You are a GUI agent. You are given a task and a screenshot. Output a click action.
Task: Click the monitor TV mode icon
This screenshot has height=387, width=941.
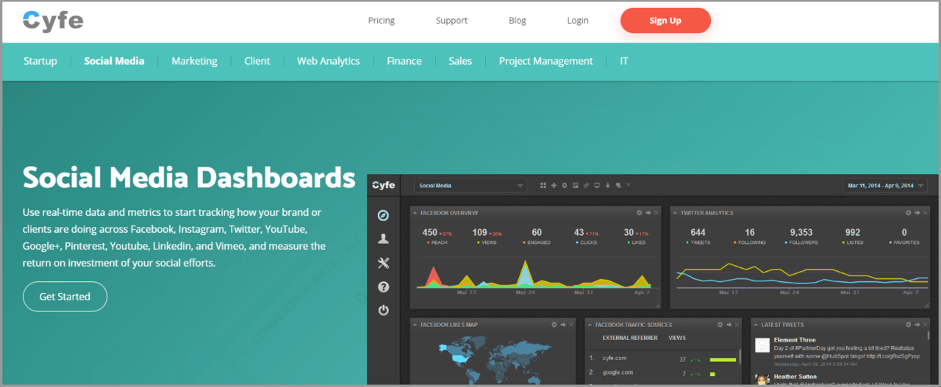[596, 185]
